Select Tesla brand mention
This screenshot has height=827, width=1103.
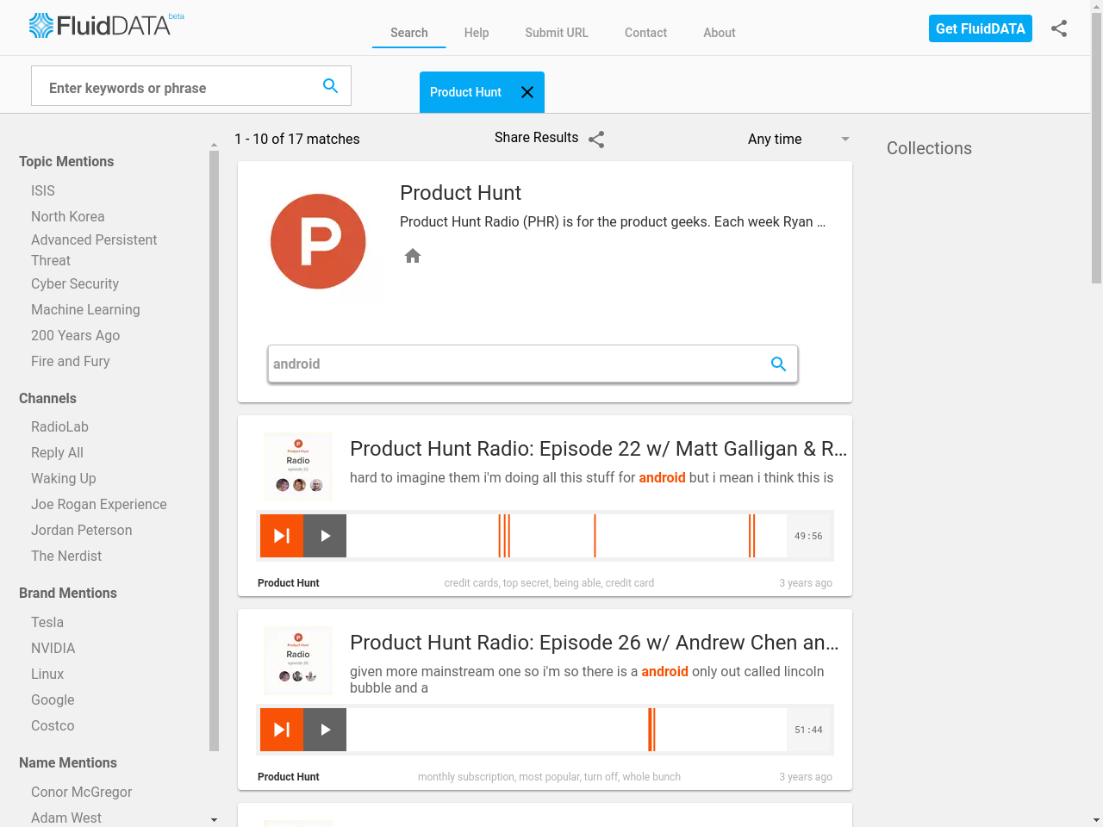point(47,623)
